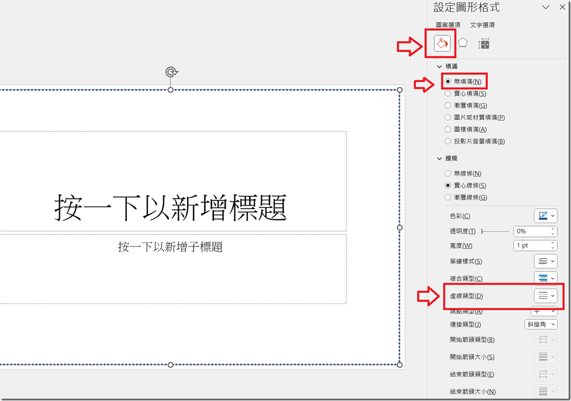
Task: Increase 透明度 with the up stepper
Action: click(x=553, y=229)
